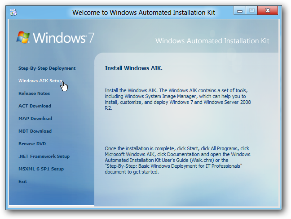Click Exit in the sidebar

click(x=22, y=181)
